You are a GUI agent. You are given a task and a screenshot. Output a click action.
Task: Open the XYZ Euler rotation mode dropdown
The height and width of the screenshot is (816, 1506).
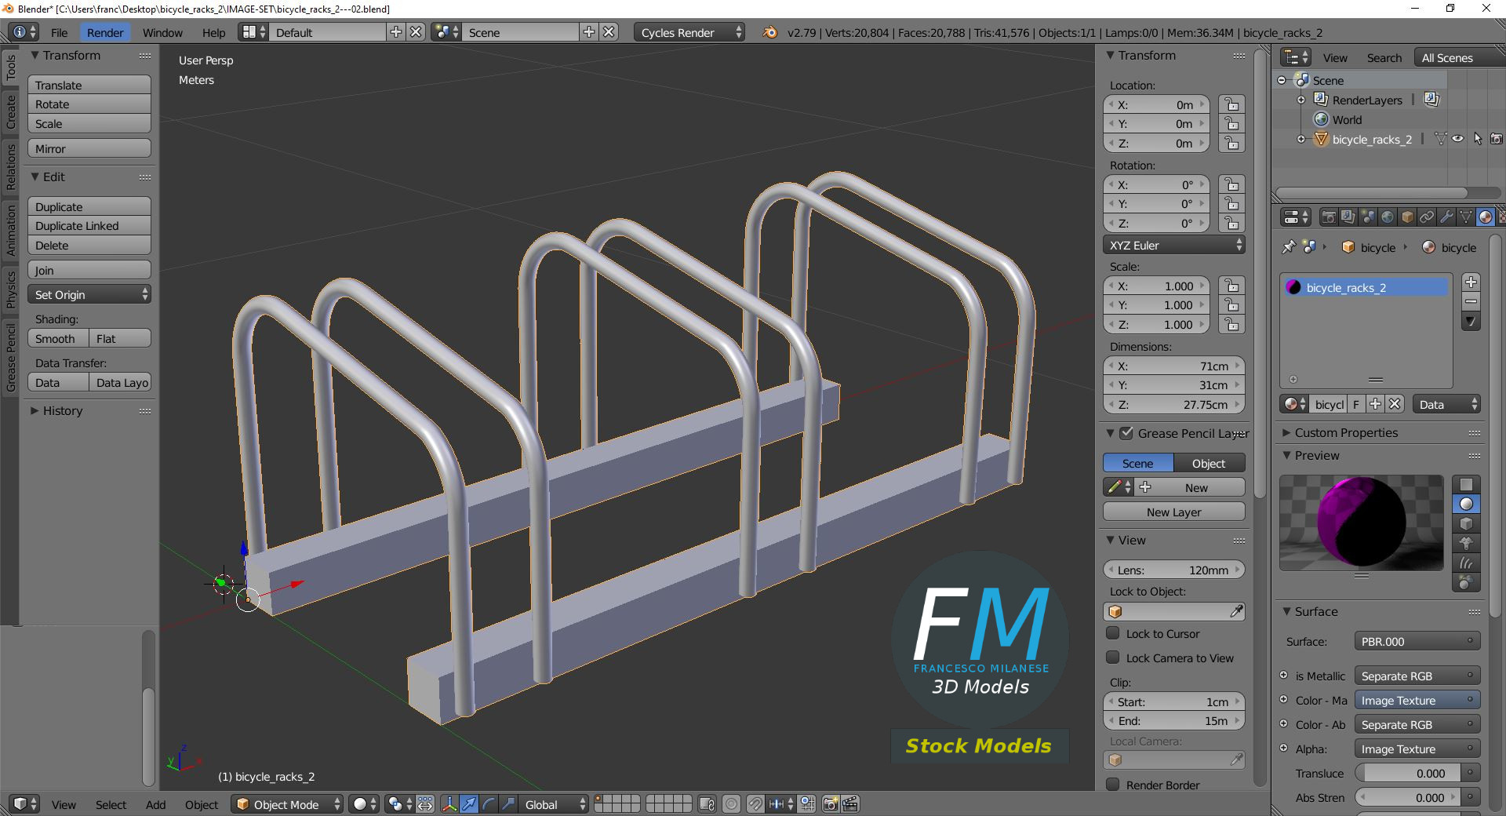point(1174,245)
